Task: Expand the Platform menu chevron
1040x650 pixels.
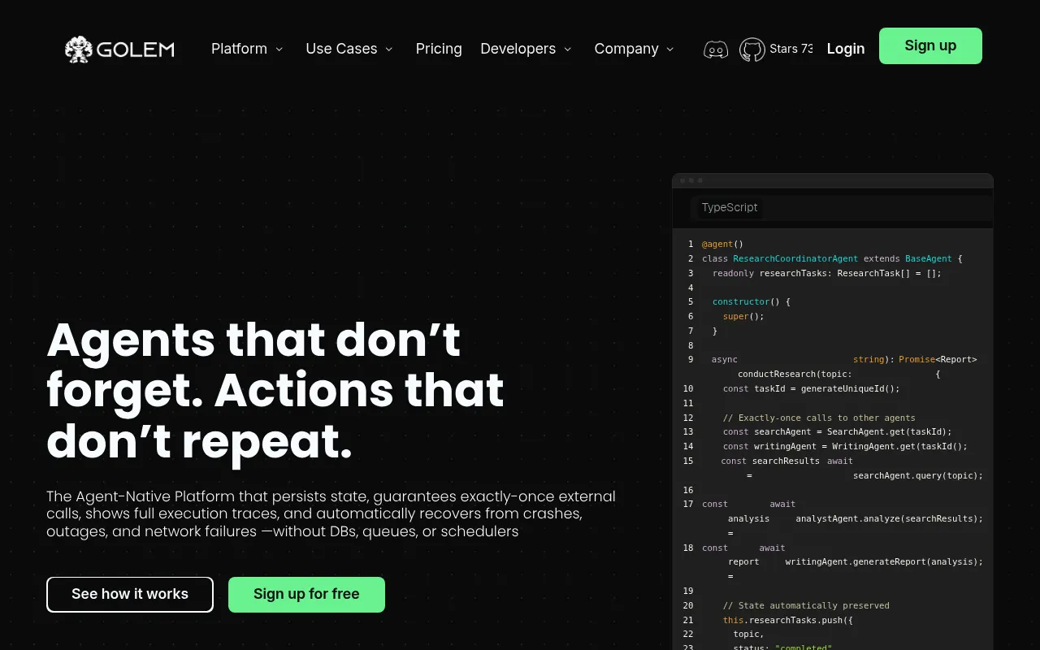Action: (279, 50)
